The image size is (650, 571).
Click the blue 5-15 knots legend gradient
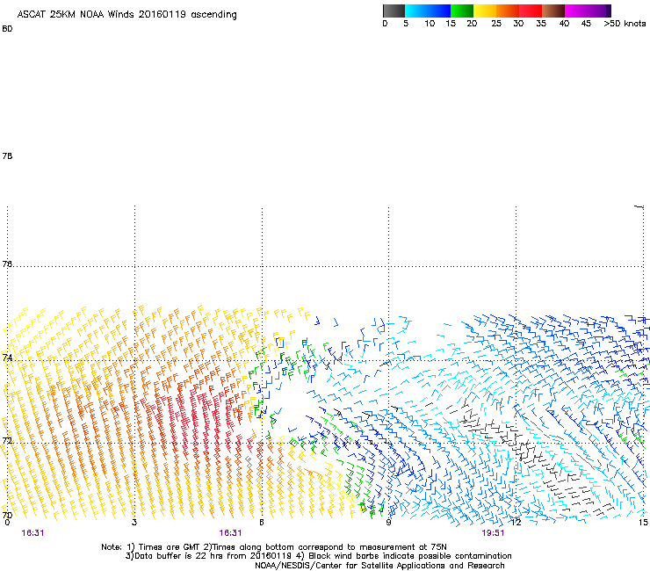pos(428,11)
